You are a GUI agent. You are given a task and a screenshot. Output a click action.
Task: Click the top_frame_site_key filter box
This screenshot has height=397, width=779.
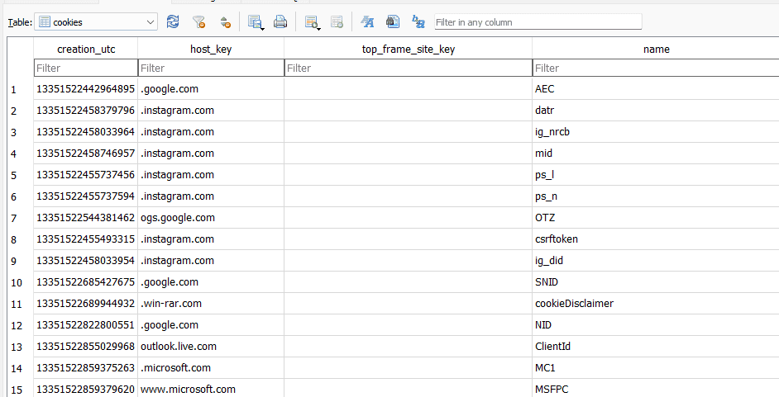coord(409,68)
